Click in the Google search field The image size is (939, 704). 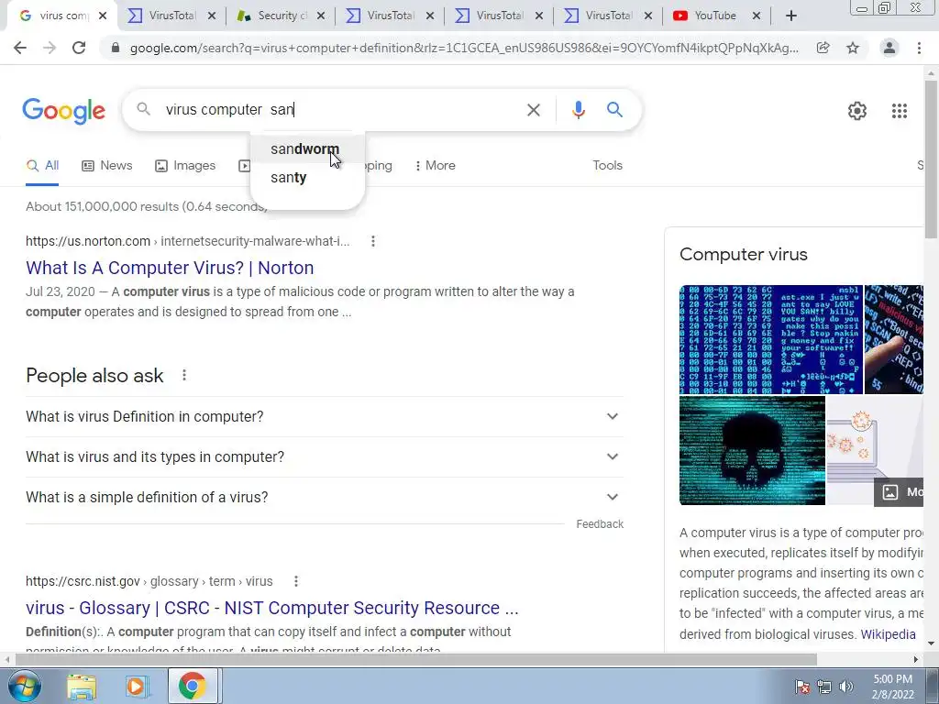click(341, 110)
